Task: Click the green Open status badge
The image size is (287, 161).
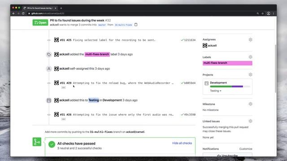Action: point(40,22)
